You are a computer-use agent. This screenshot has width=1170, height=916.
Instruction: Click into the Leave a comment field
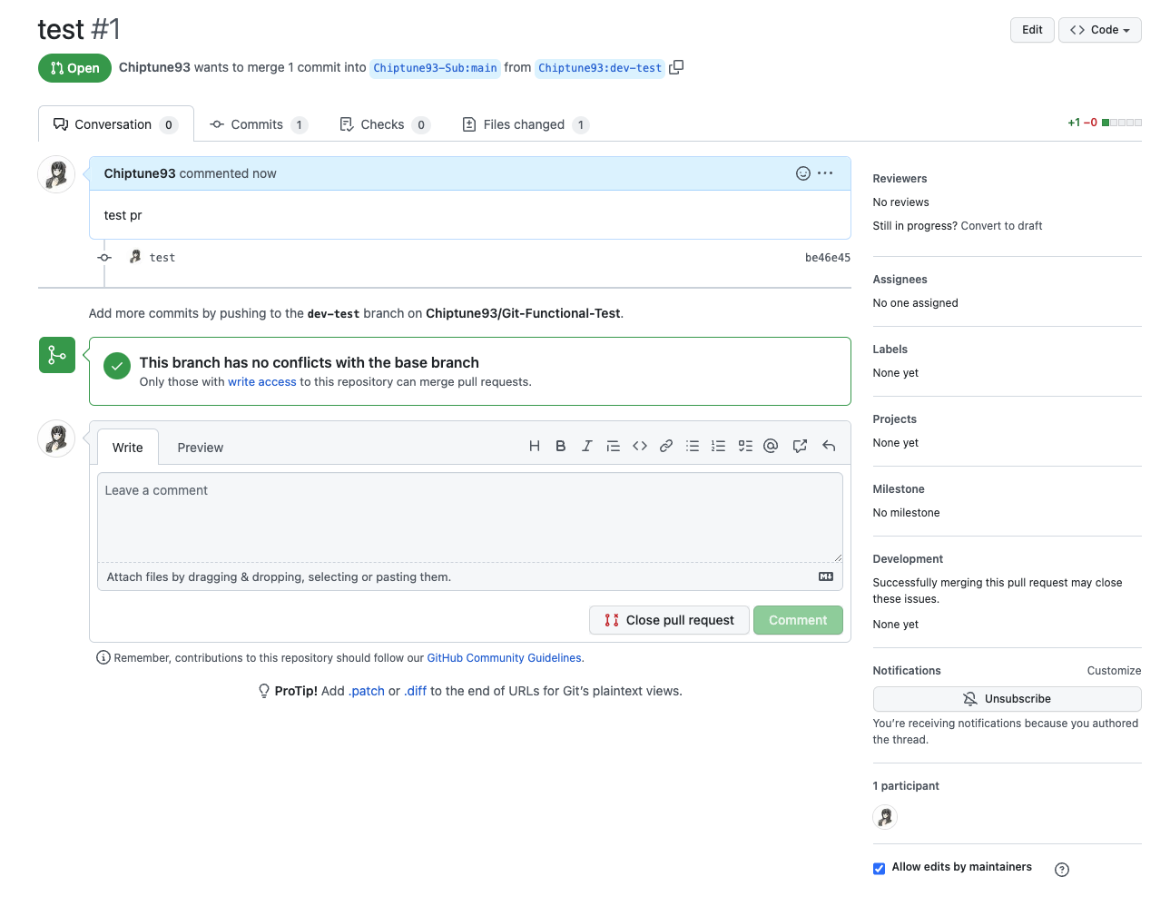pyautogui.click(x=470, y=517)
